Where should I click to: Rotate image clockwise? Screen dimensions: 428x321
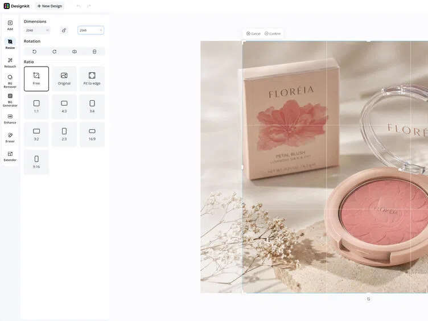[54, 52]
